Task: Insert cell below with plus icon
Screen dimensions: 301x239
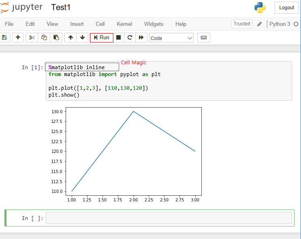Action: click(x=18, y=37)
